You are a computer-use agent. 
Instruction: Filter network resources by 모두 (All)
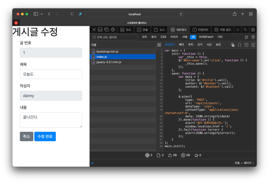point(144,37)
